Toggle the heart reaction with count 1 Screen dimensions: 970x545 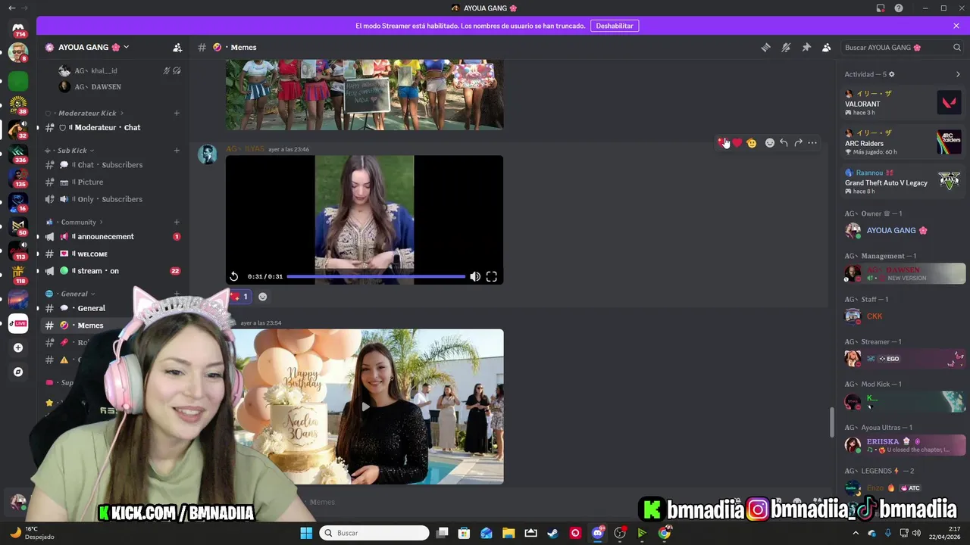(x=239, y=297)
